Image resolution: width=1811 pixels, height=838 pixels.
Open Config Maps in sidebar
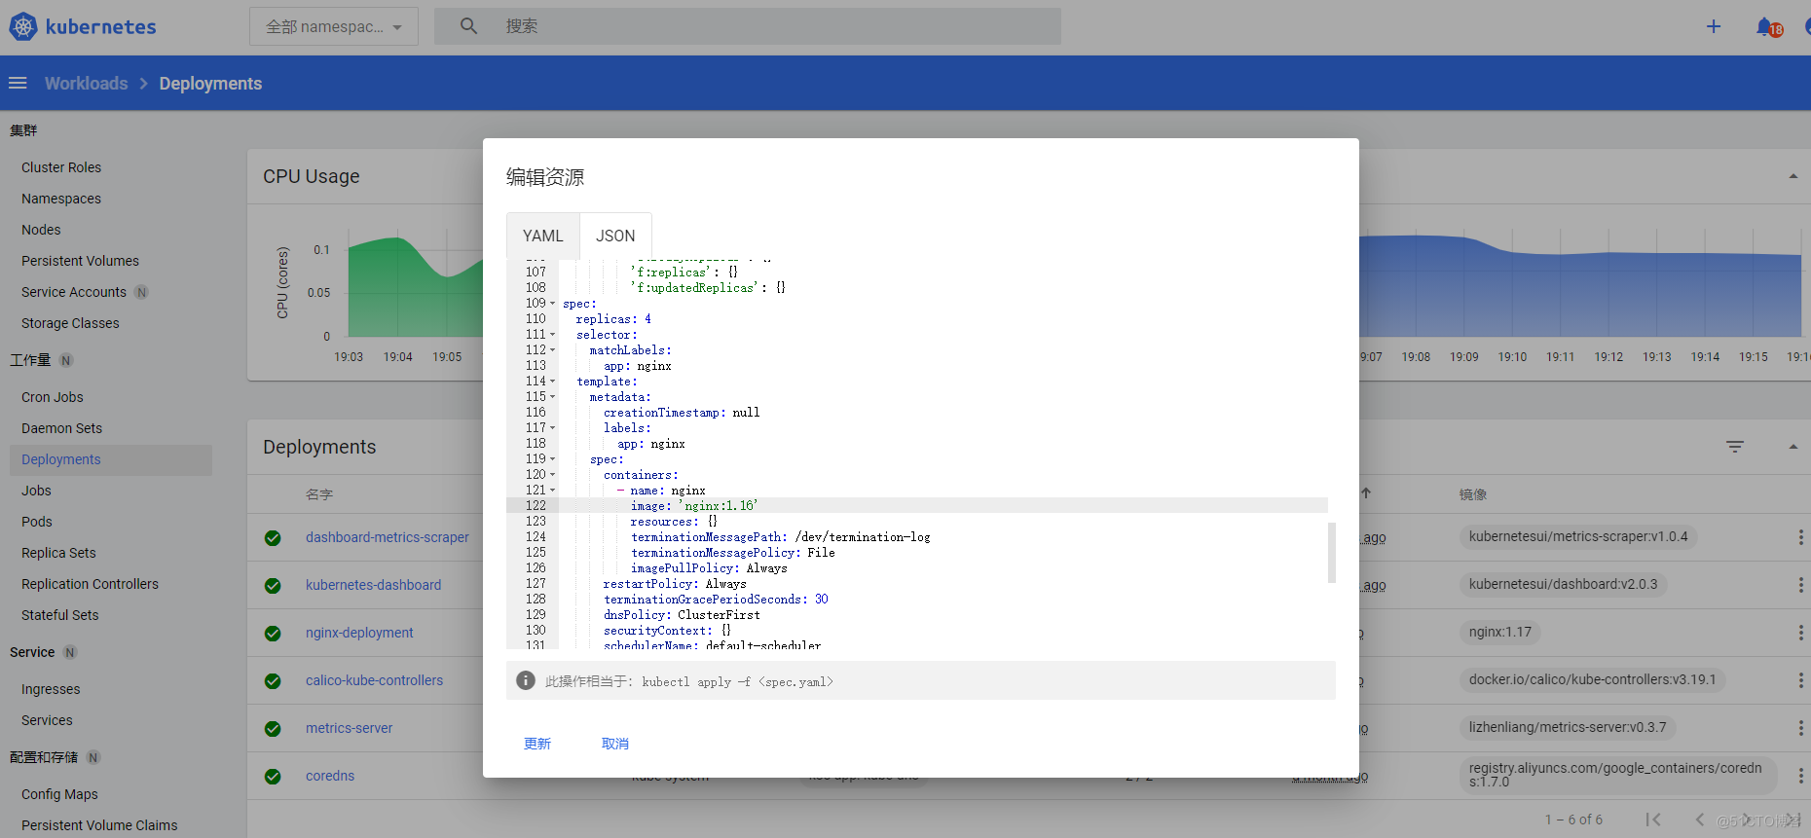pyautogui.click(x=59, y=794)
